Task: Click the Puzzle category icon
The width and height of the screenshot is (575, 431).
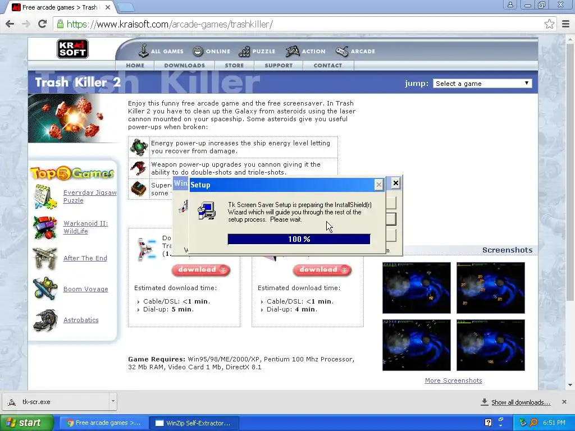Action: point(244,52)
